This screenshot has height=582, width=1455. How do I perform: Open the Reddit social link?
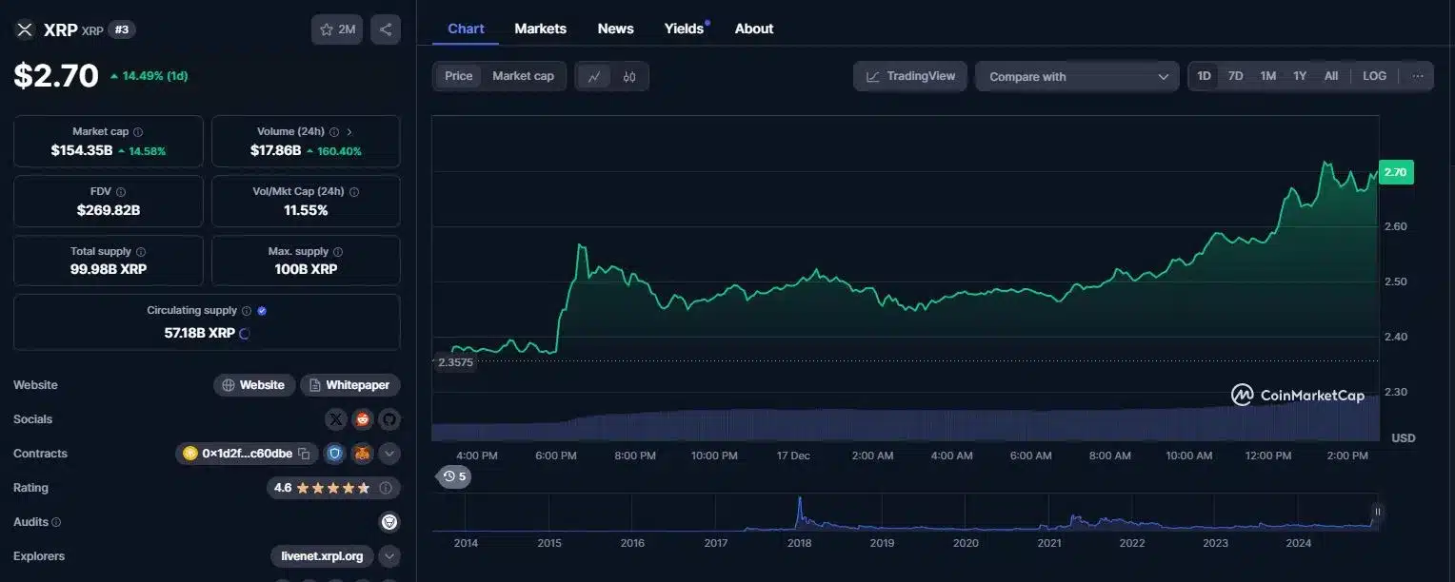363,419
